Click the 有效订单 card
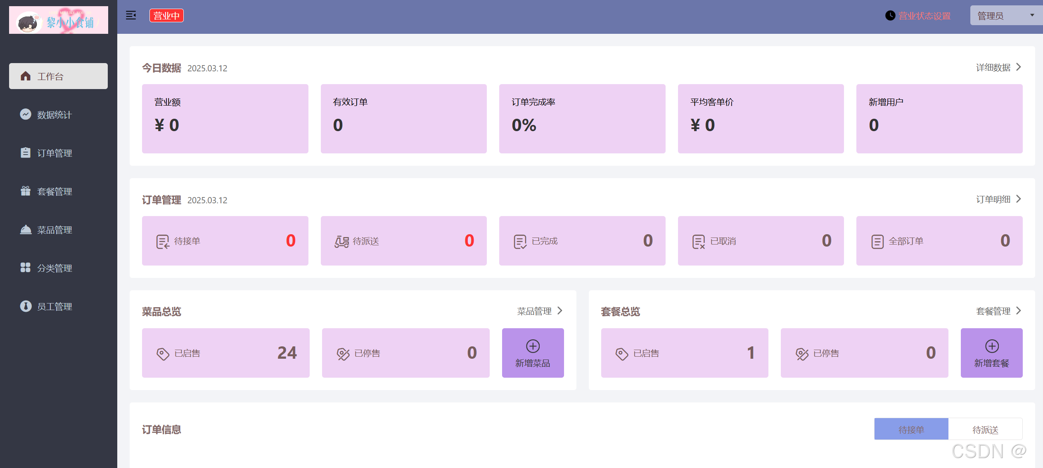This screenshot has width=1043, height=468. click(404, 119)
